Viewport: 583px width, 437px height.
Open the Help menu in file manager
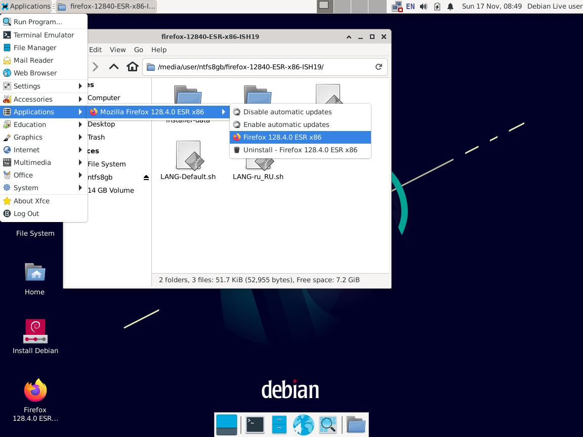click(159, 50)
